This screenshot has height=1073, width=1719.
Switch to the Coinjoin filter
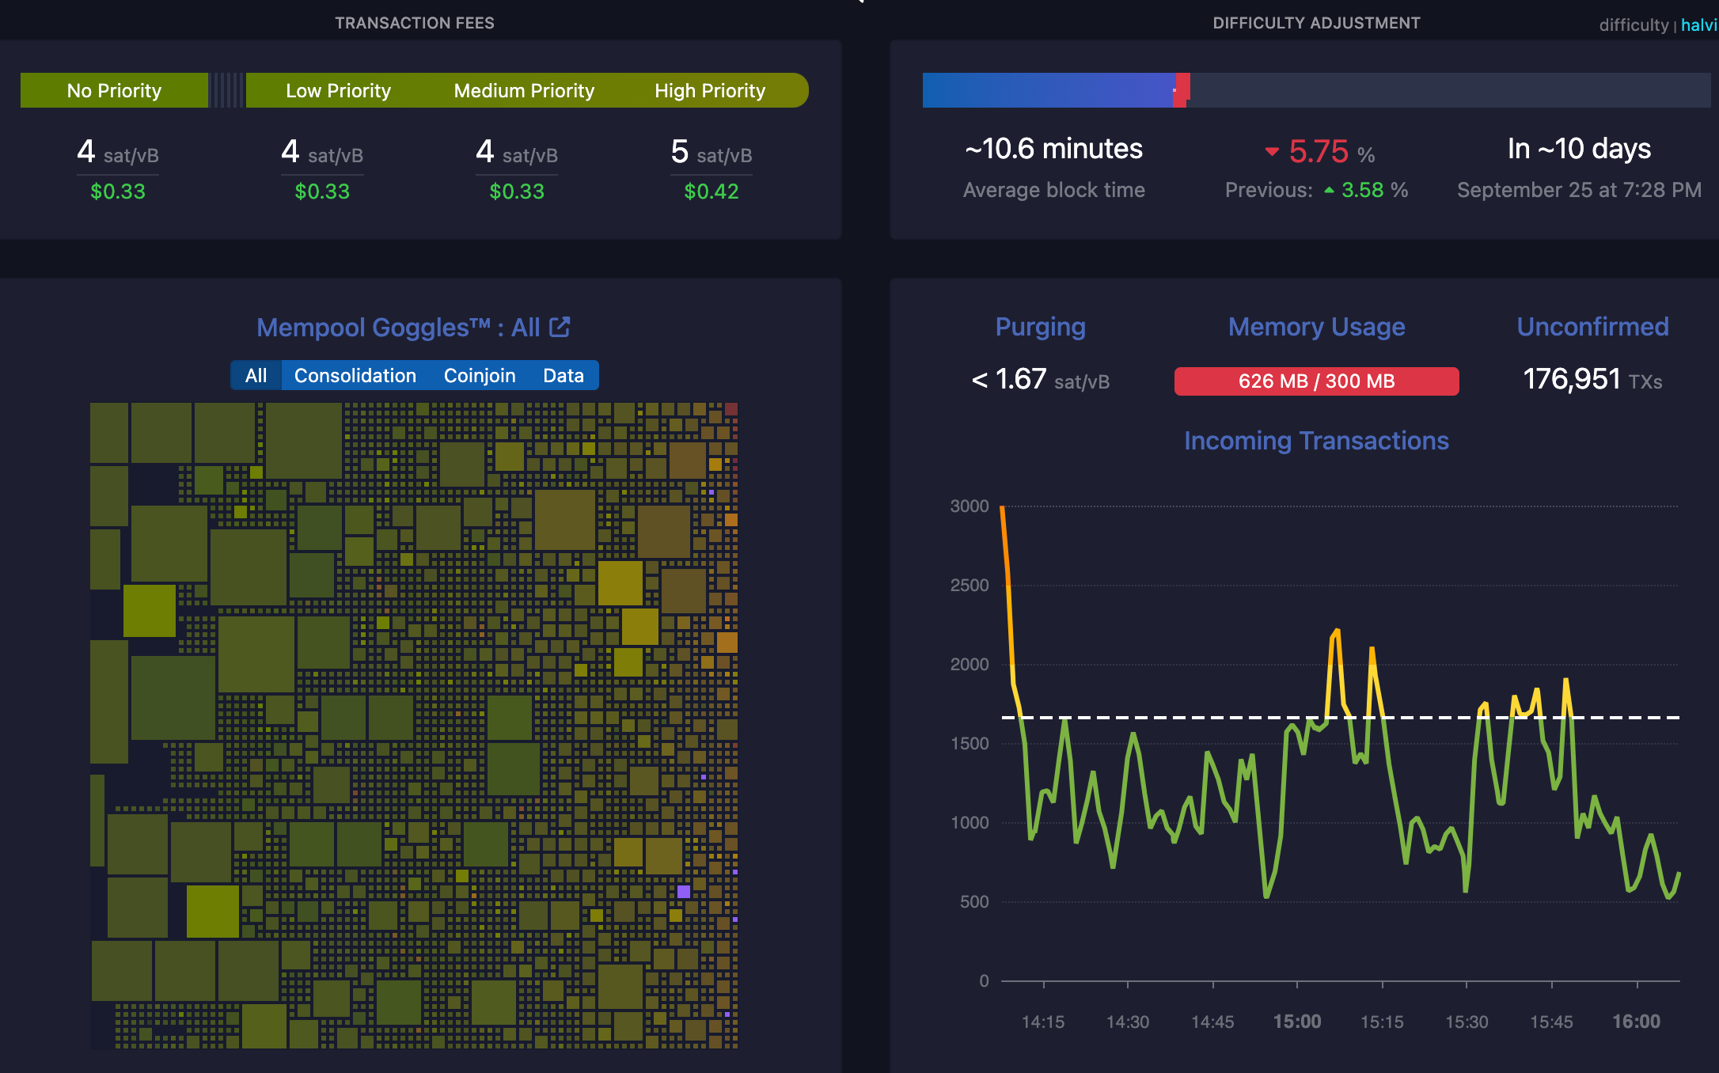(x=480, y=375)
